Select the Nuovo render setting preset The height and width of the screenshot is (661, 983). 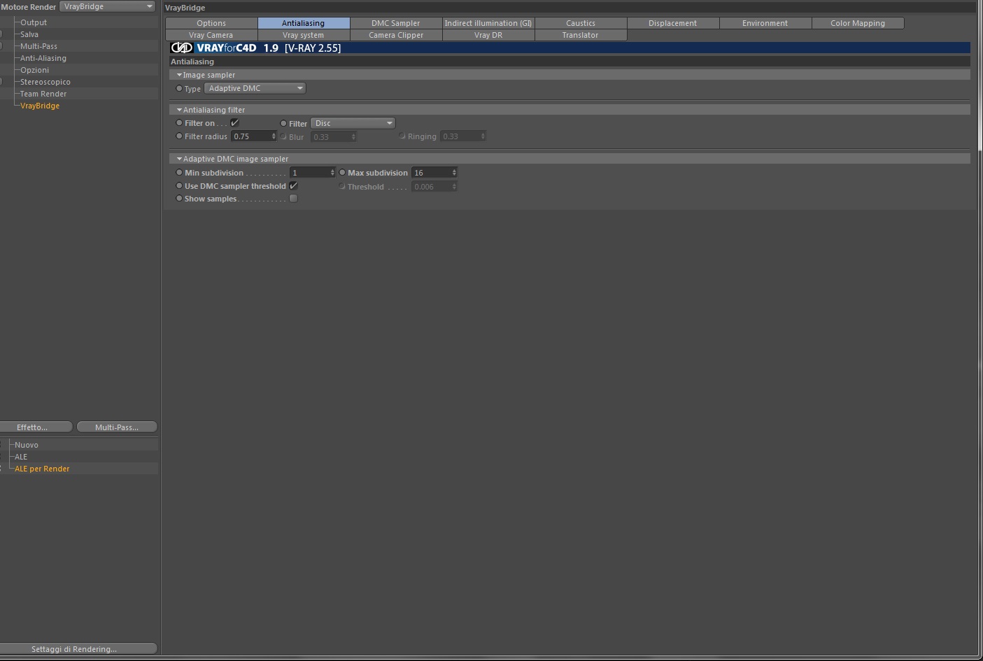pos(27,445)
